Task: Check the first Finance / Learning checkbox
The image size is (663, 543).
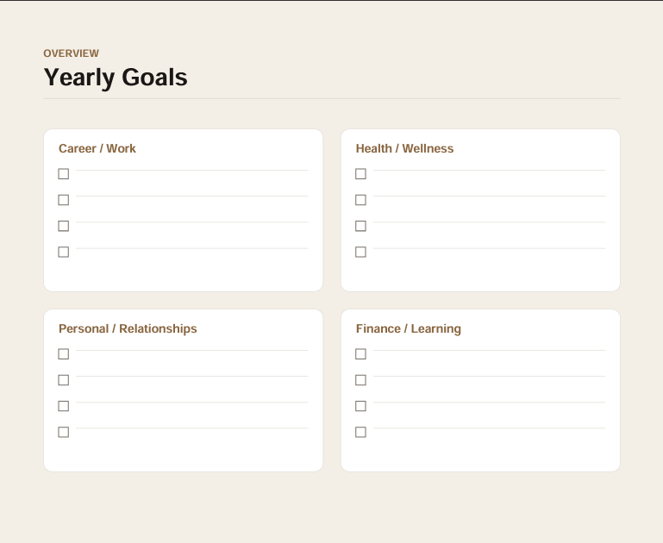Action: click(x=360, y=353)
